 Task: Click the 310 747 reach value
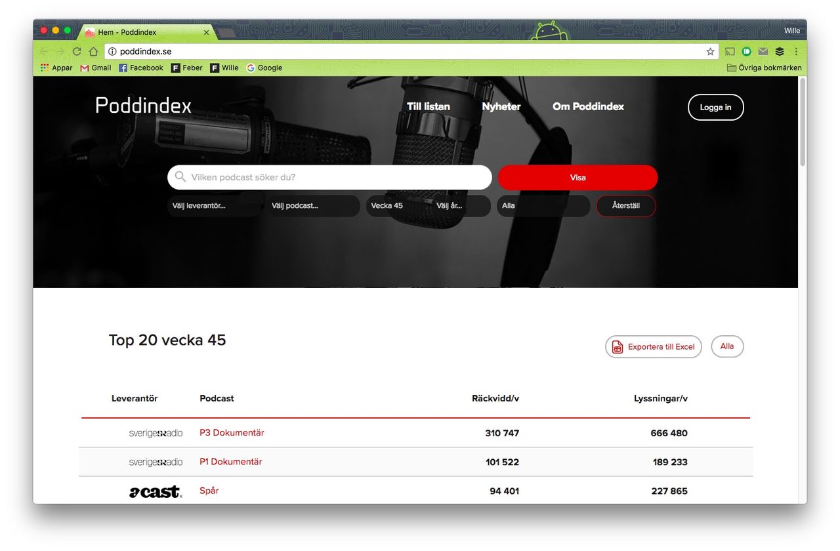[502, 433]
